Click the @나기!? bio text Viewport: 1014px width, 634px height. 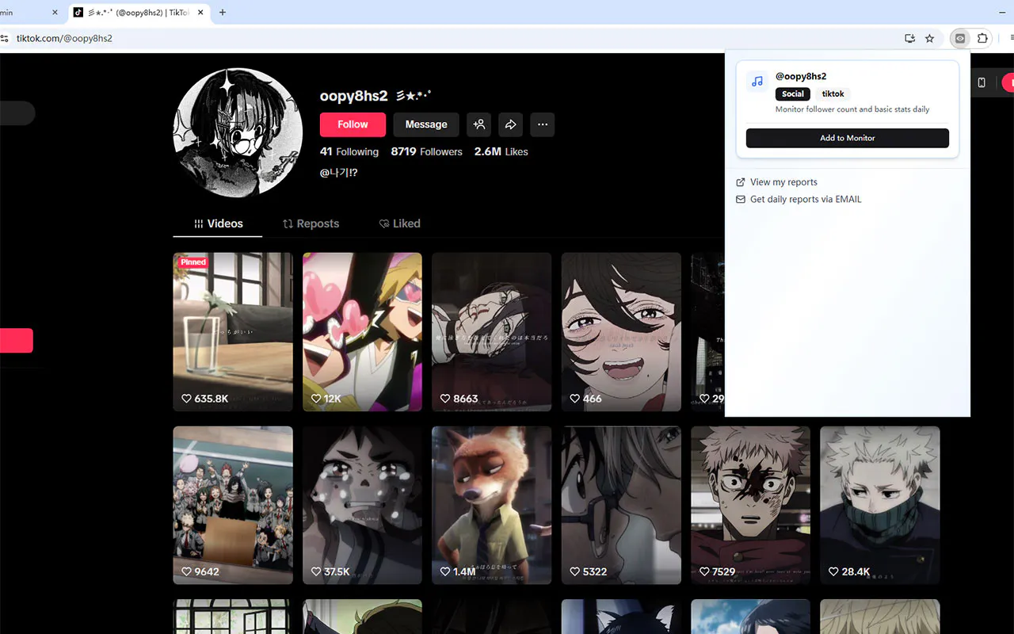(338, 172)
